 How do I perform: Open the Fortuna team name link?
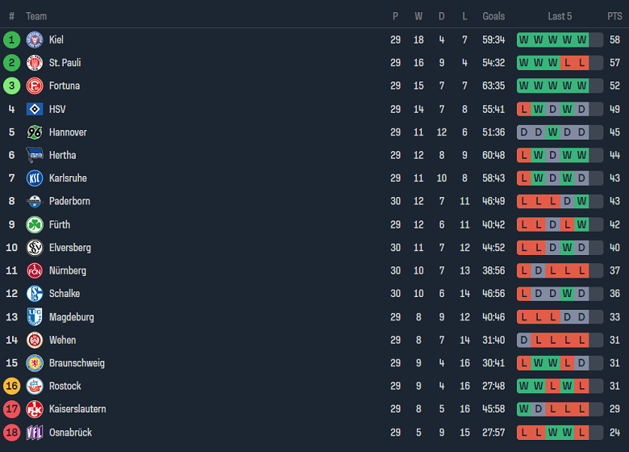point(65,86)
